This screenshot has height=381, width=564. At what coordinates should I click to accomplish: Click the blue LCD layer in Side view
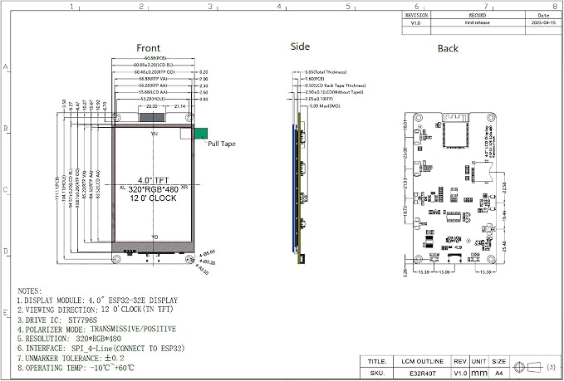coord(294,188)
